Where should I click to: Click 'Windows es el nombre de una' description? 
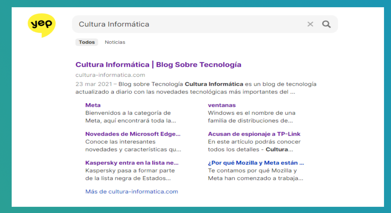point(252,113)
